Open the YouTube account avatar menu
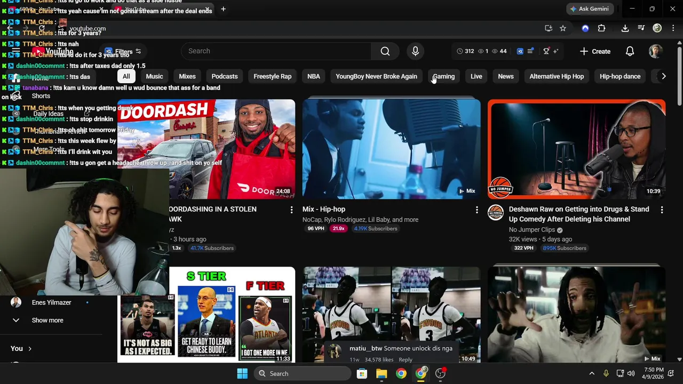The image size is (683, 384). (x=656, y=51)
